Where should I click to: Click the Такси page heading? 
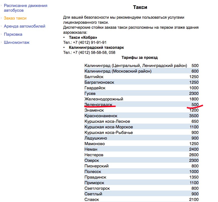[x=139, y=7]
